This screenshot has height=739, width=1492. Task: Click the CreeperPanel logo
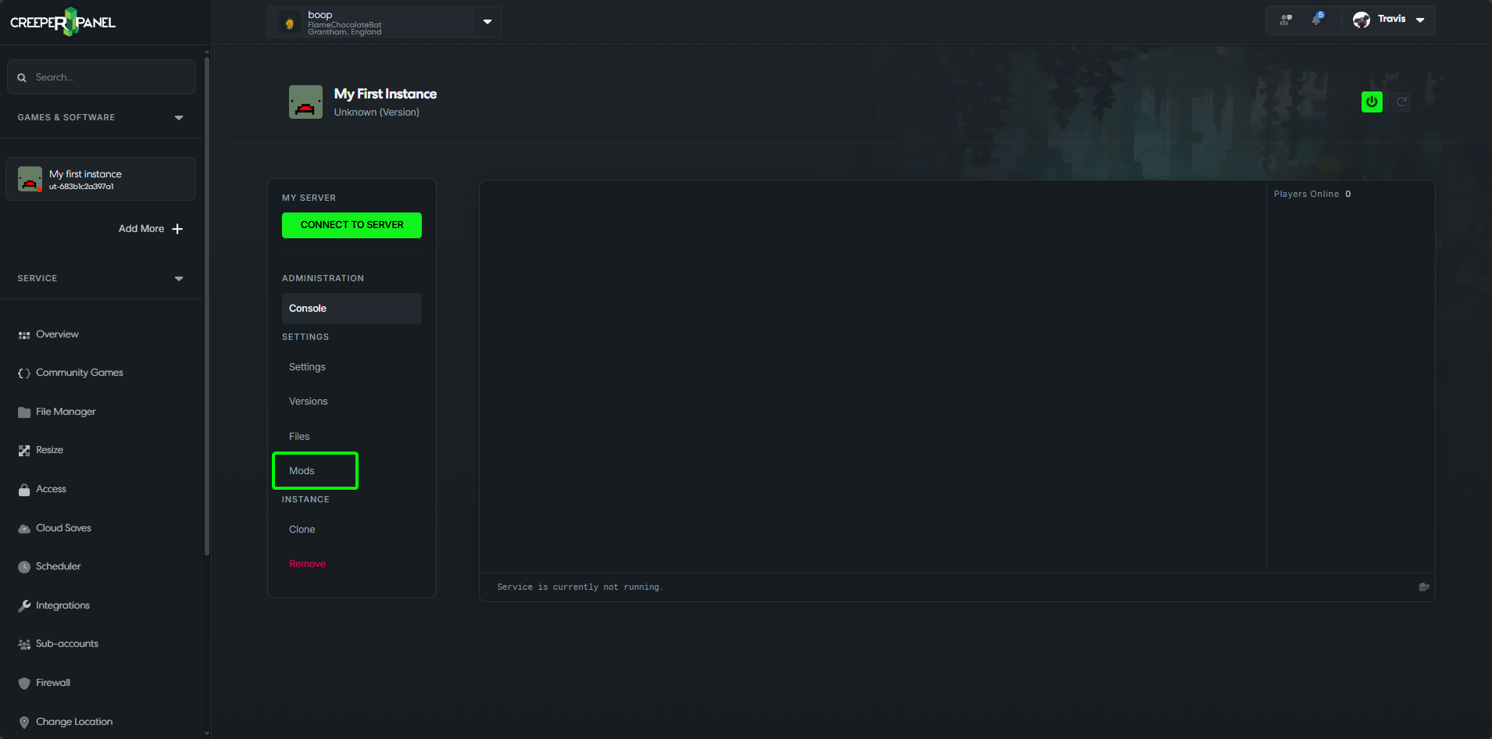click(x=62, y=22)
